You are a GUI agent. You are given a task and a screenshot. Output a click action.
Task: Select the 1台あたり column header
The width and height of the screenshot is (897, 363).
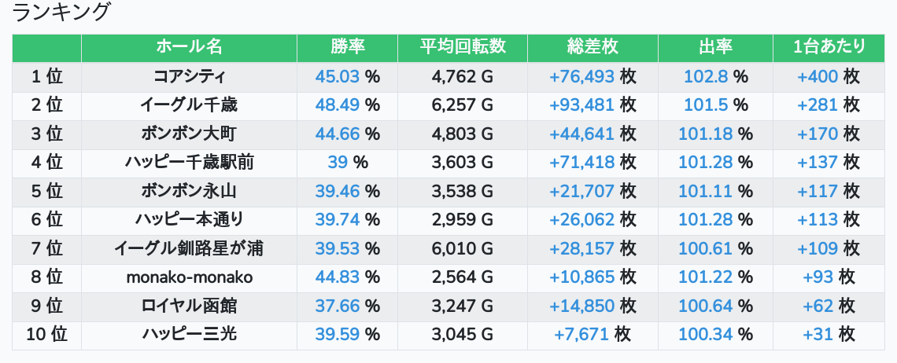[x=830, y=47]
